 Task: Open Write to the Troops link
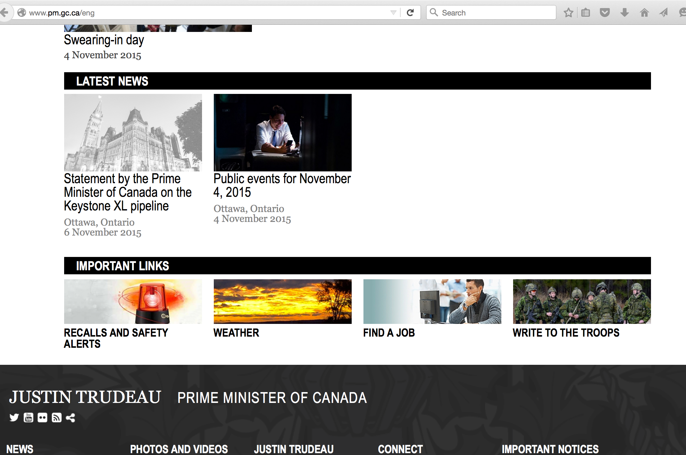pos(566,333)
